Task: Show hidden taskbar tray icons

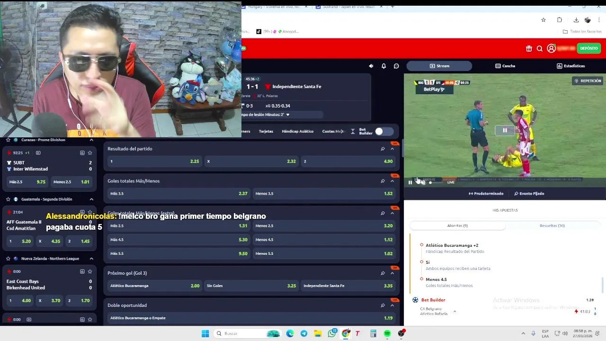Action: 523,333
